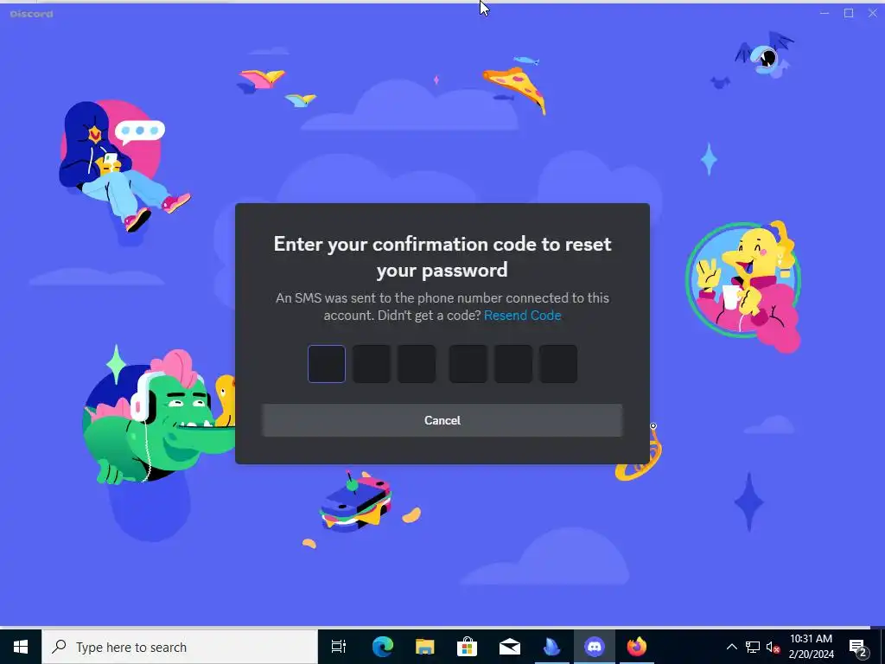Click the Resend Code link
This screenshot has height=664, width=885.
(523, 315)
